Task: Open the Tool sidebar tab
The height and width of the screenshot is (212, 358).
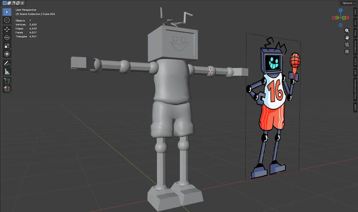Action: 355,22
